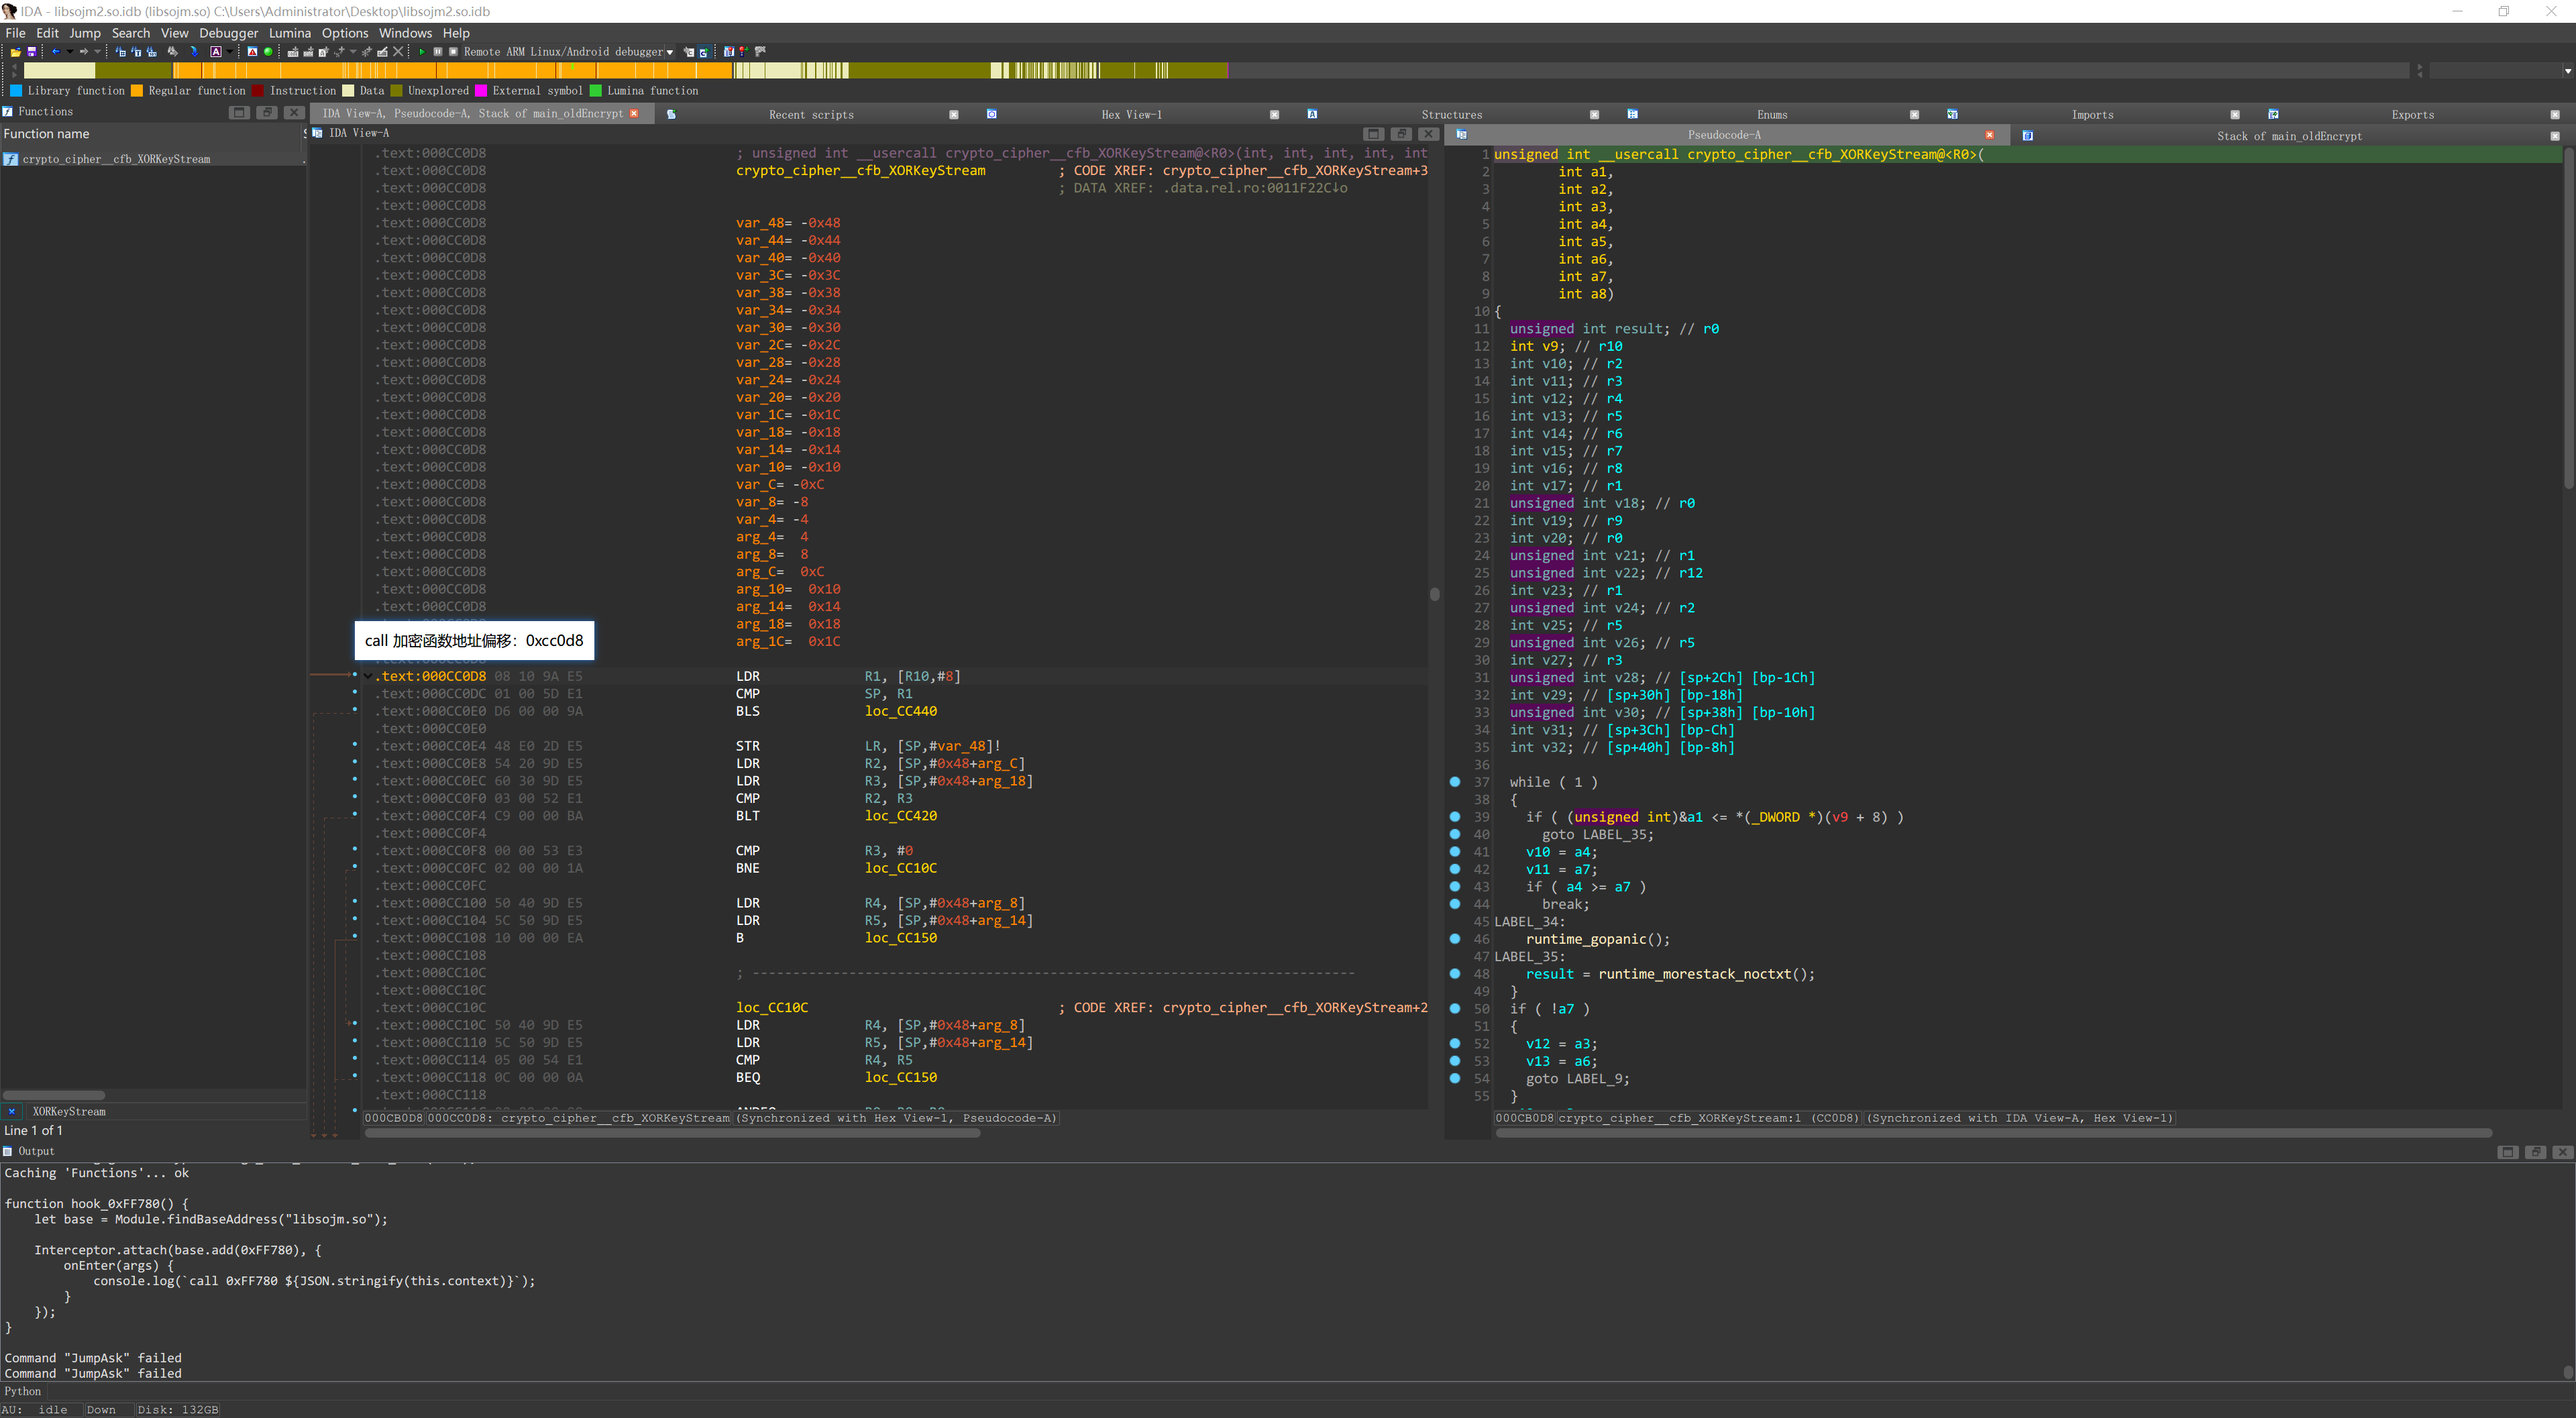
Task: Toggle breakpoint dot at pseudocode line 48
Action: 1455,974
